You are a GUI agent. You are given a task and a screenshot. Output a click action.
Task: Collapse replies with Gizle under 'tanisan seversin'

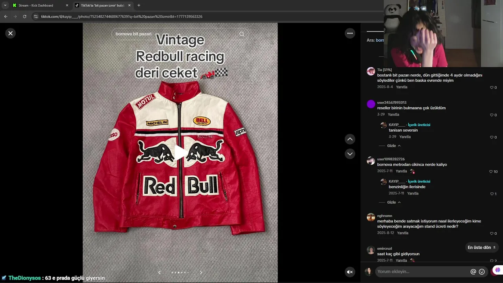[x=394, y=146]
